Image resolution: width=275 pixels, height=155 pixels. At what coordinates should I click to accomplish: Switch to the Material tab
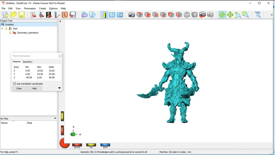17,62
